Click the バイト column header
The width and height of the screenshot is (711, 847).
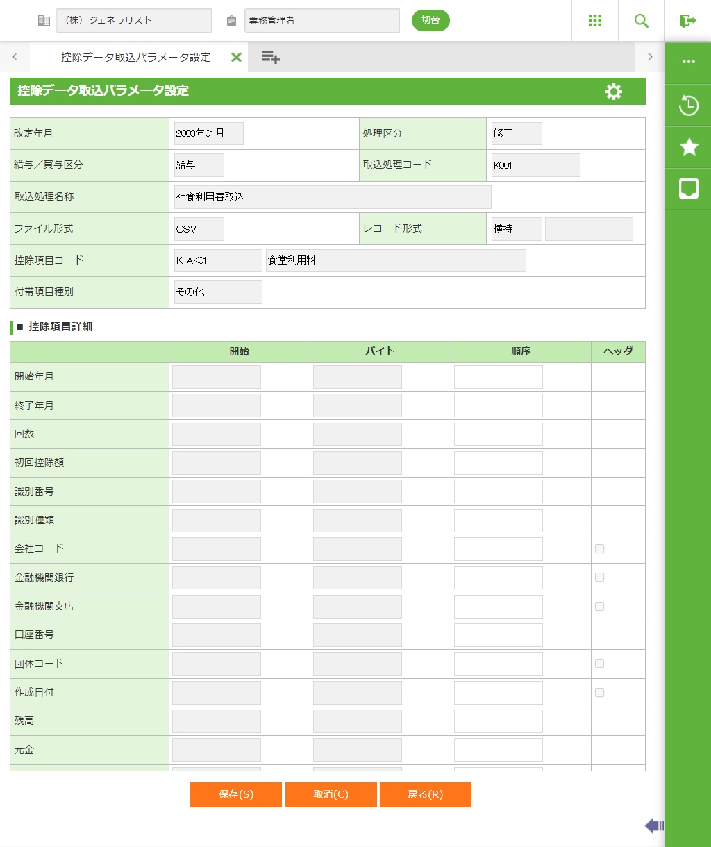(380, 352)
